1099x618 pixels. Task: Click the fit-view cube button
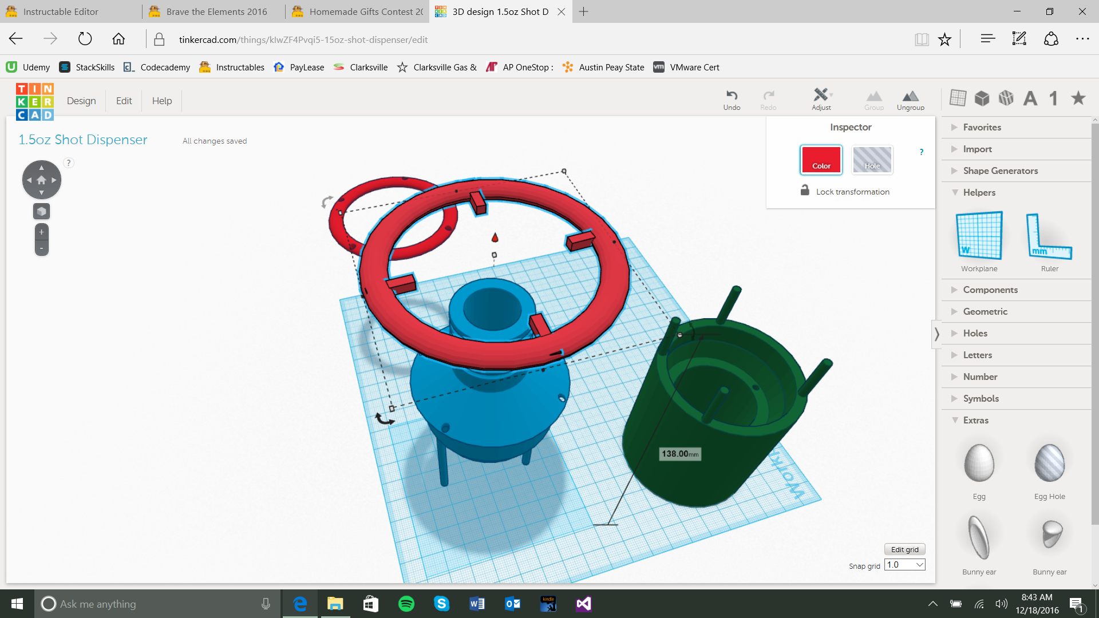tap(41, 212)
